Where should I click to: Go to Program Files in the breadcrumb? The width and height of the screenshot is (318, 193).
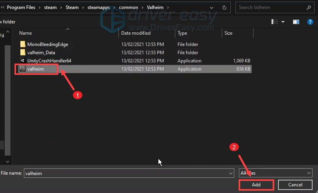(21, 7)
